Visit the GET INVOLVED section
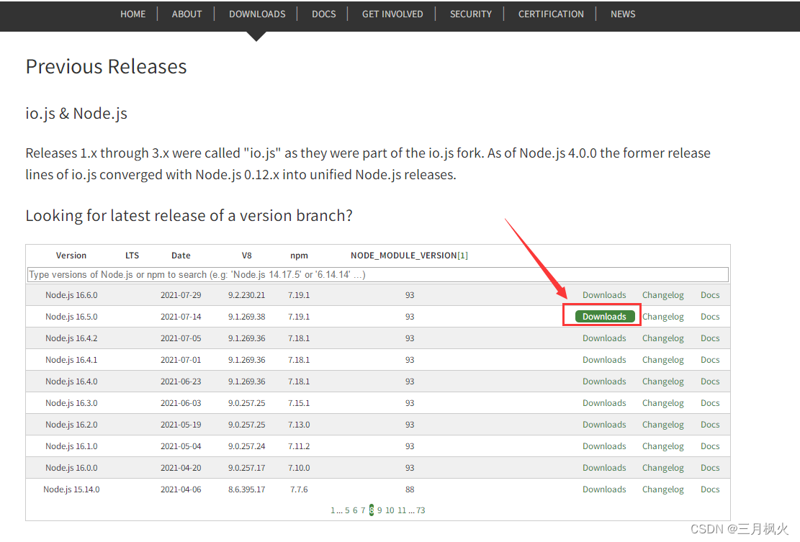This screenshot has height=542, width=800. [x=392, y=14]
